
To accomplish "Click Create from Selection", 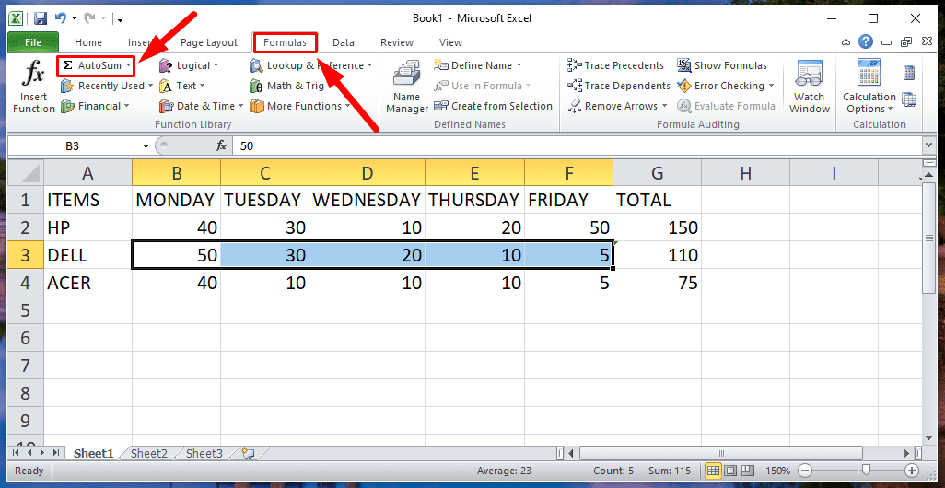I will pyautogui.click(x=493, y=106).
